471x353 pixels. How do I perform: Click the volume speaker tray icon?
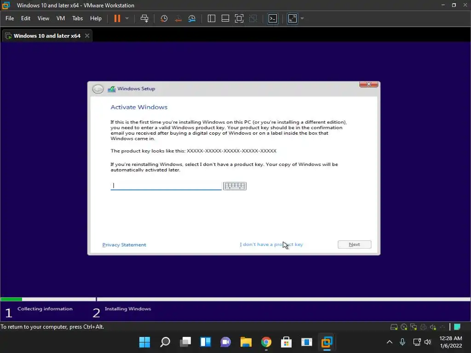(428, 342)
